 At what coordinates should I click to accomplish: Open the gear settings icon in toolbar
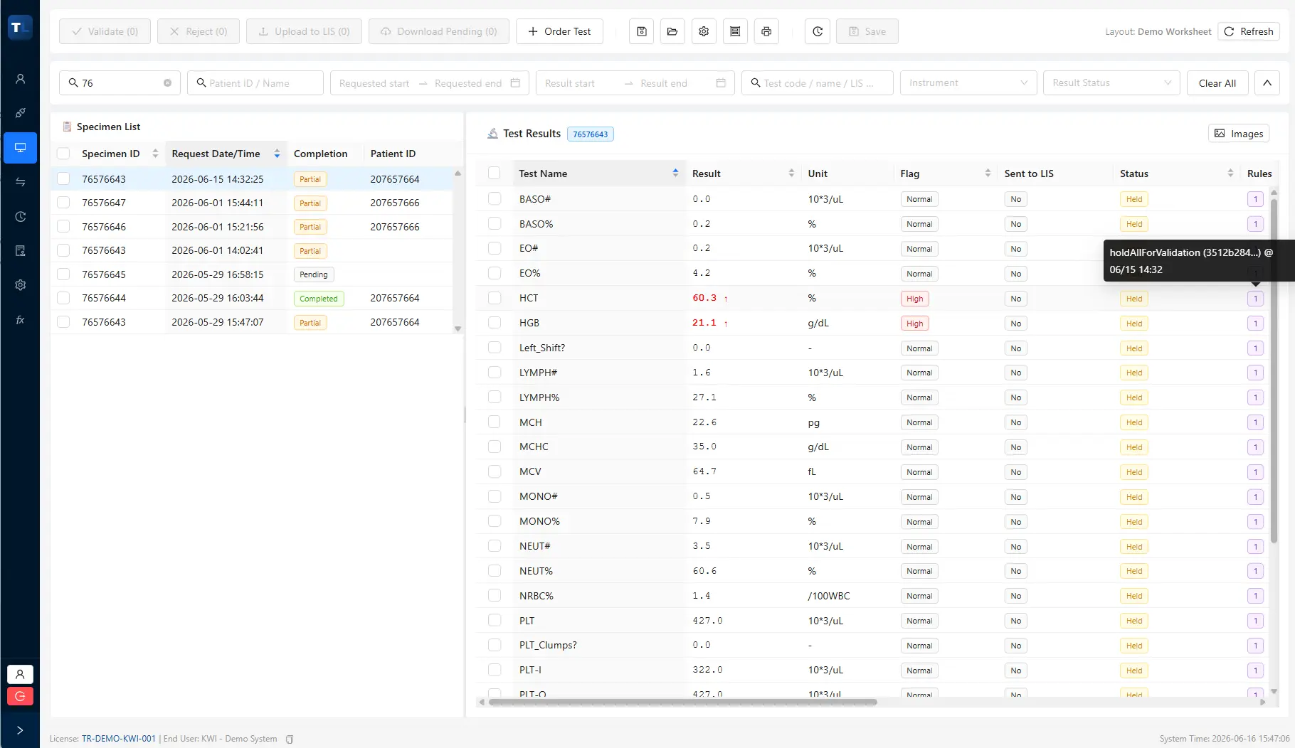click(704, 31)
